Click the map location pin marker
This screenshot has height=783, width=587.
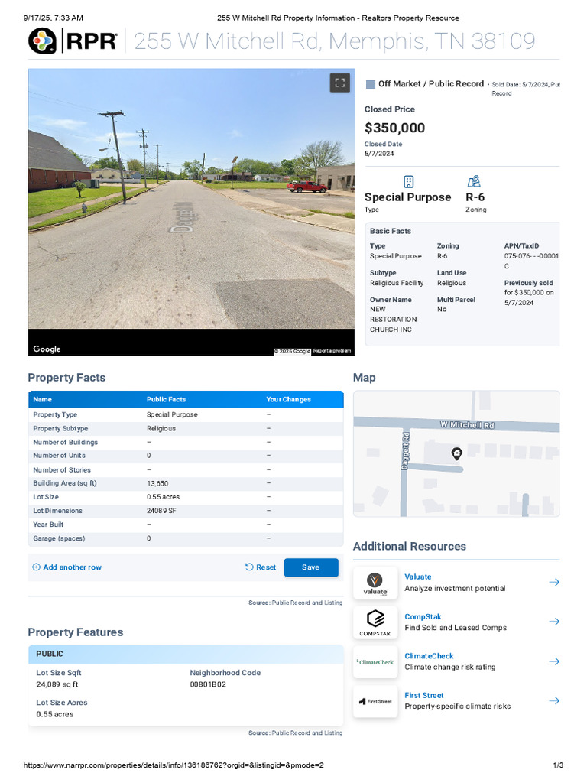[456, 453]
